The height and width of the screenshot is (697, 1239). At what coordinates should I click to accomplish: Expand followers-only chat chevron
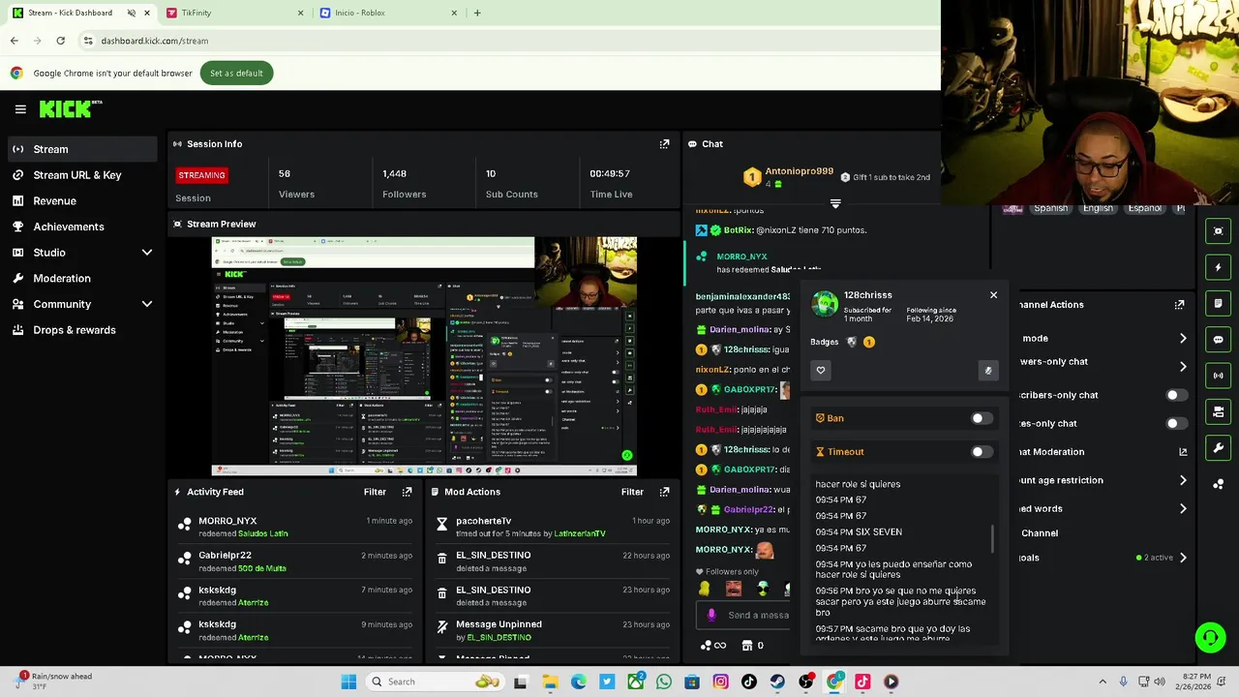pyautogui.click(x=1183, y=366)
